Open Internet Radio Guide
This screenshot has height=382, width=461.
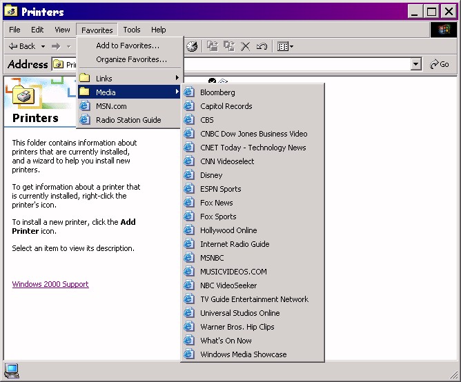[253, 244]
